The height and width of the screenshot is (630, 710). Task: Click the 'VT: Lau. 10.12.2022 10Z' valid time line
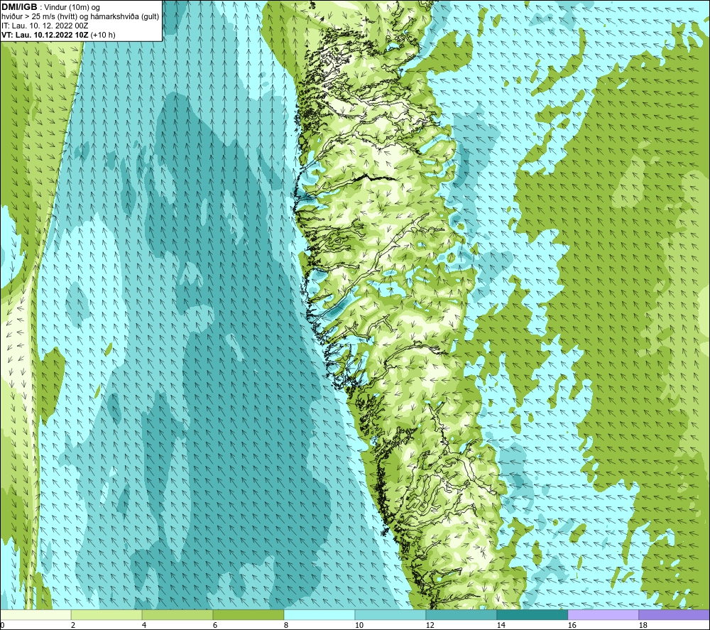(58, 35)
